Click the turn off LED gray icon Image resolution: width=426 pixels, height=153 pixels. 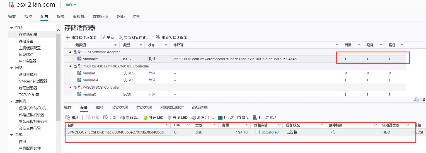[170, 118]
